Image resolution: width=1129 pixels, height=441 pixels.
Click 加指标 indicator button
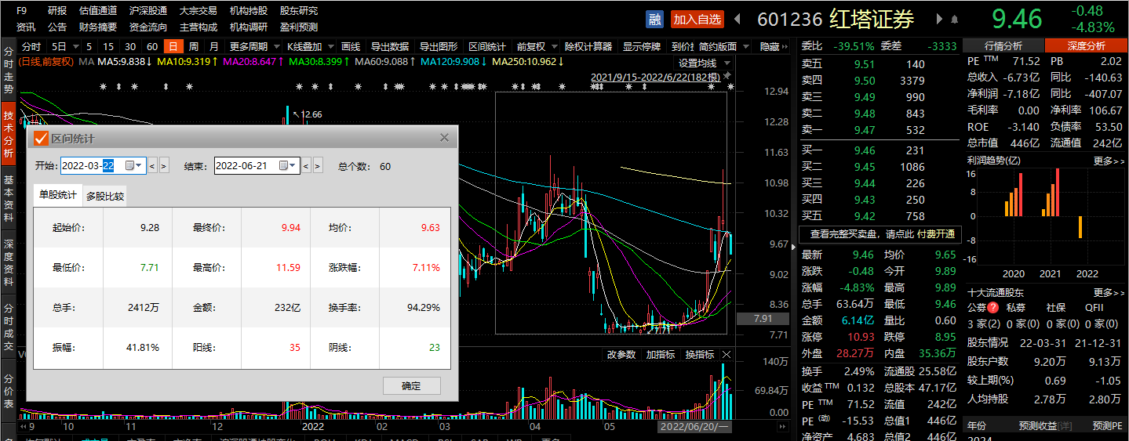(x=660, y=355)
